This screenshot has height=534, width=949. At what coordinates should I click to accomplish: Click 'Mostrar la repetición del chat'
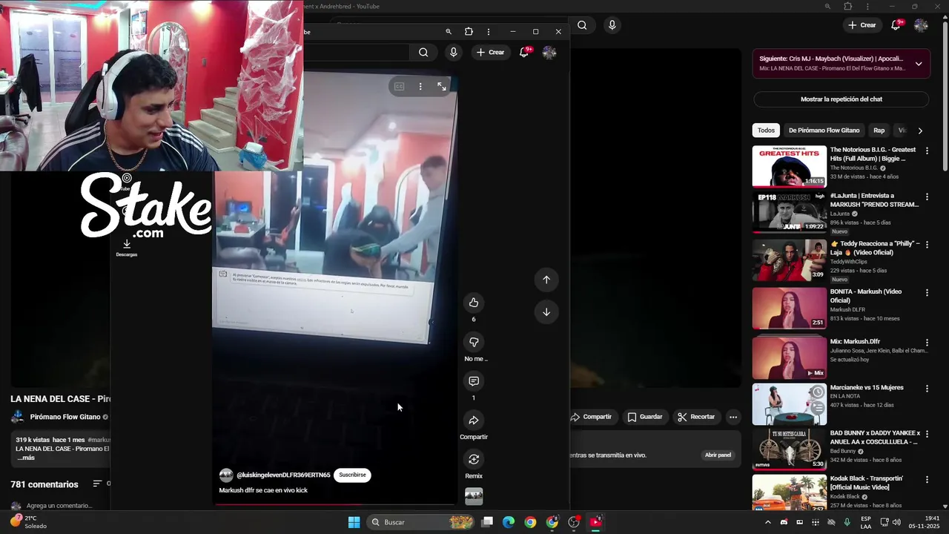pyautogui.click(x=841, y=99)
